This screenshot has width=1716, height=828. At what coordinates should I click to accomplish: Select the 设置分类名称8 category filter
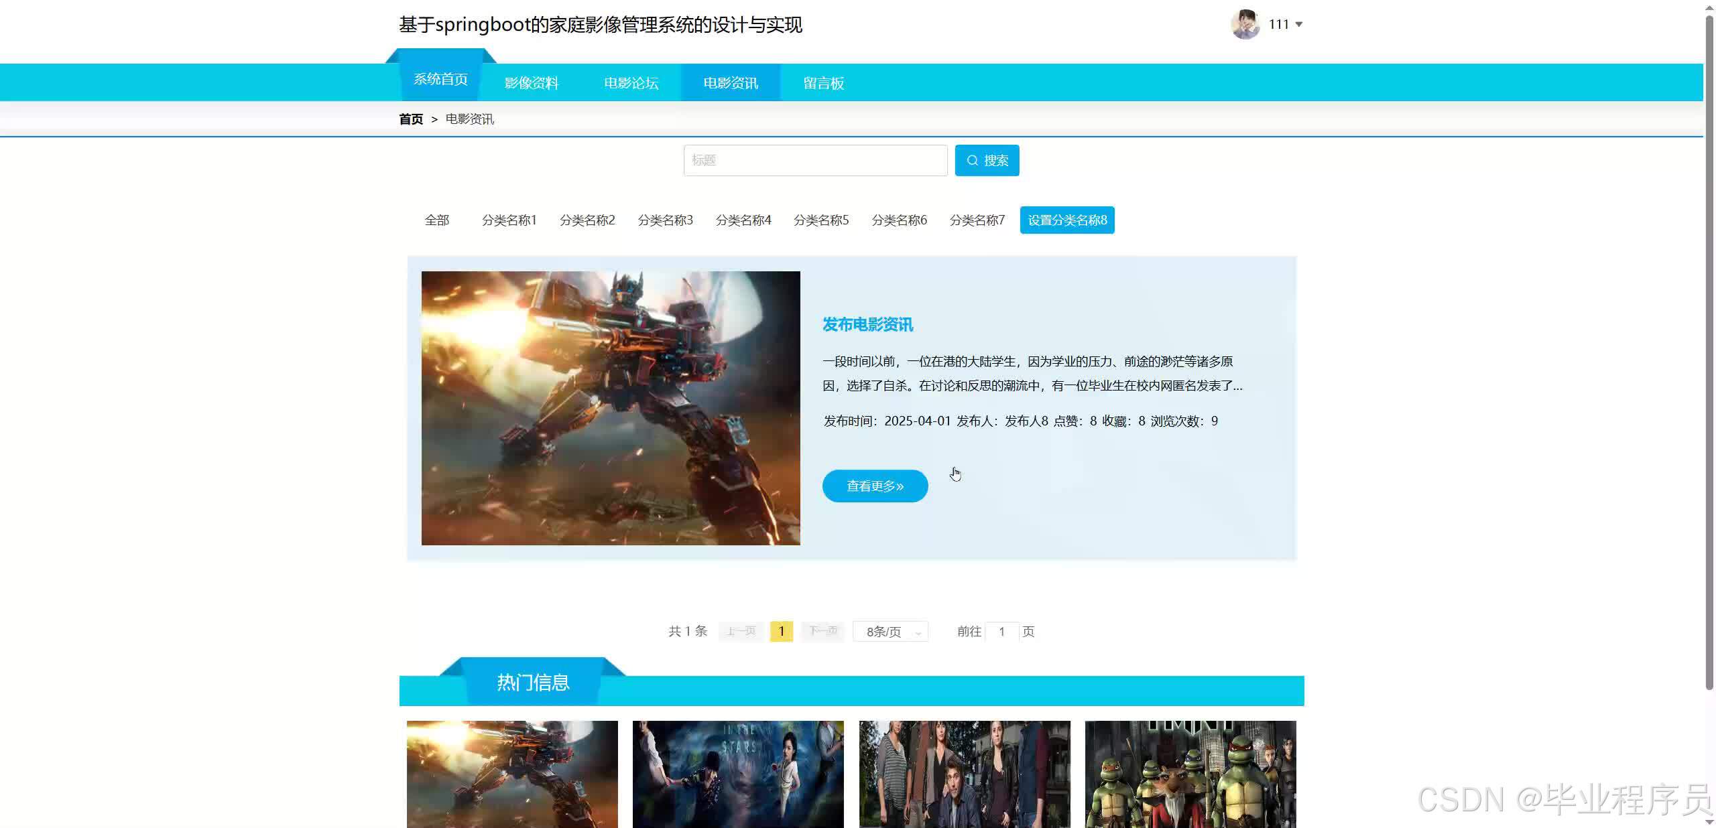tap(1066, 220)
